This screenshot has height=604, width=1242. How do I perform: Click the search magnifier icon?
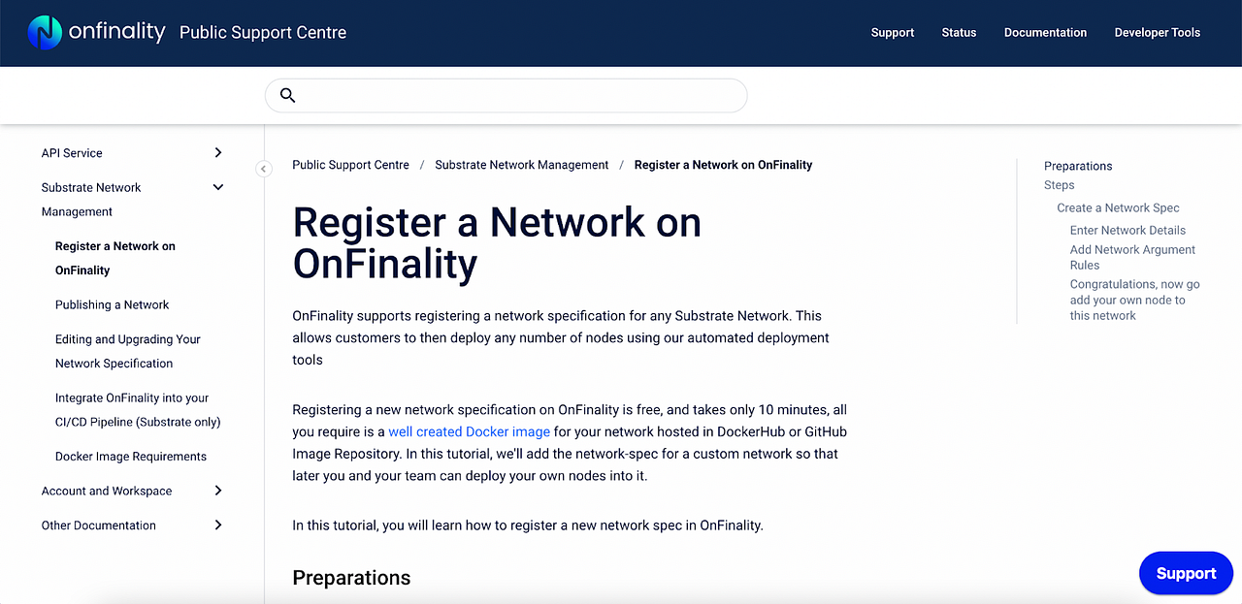(x=287, y=95)
